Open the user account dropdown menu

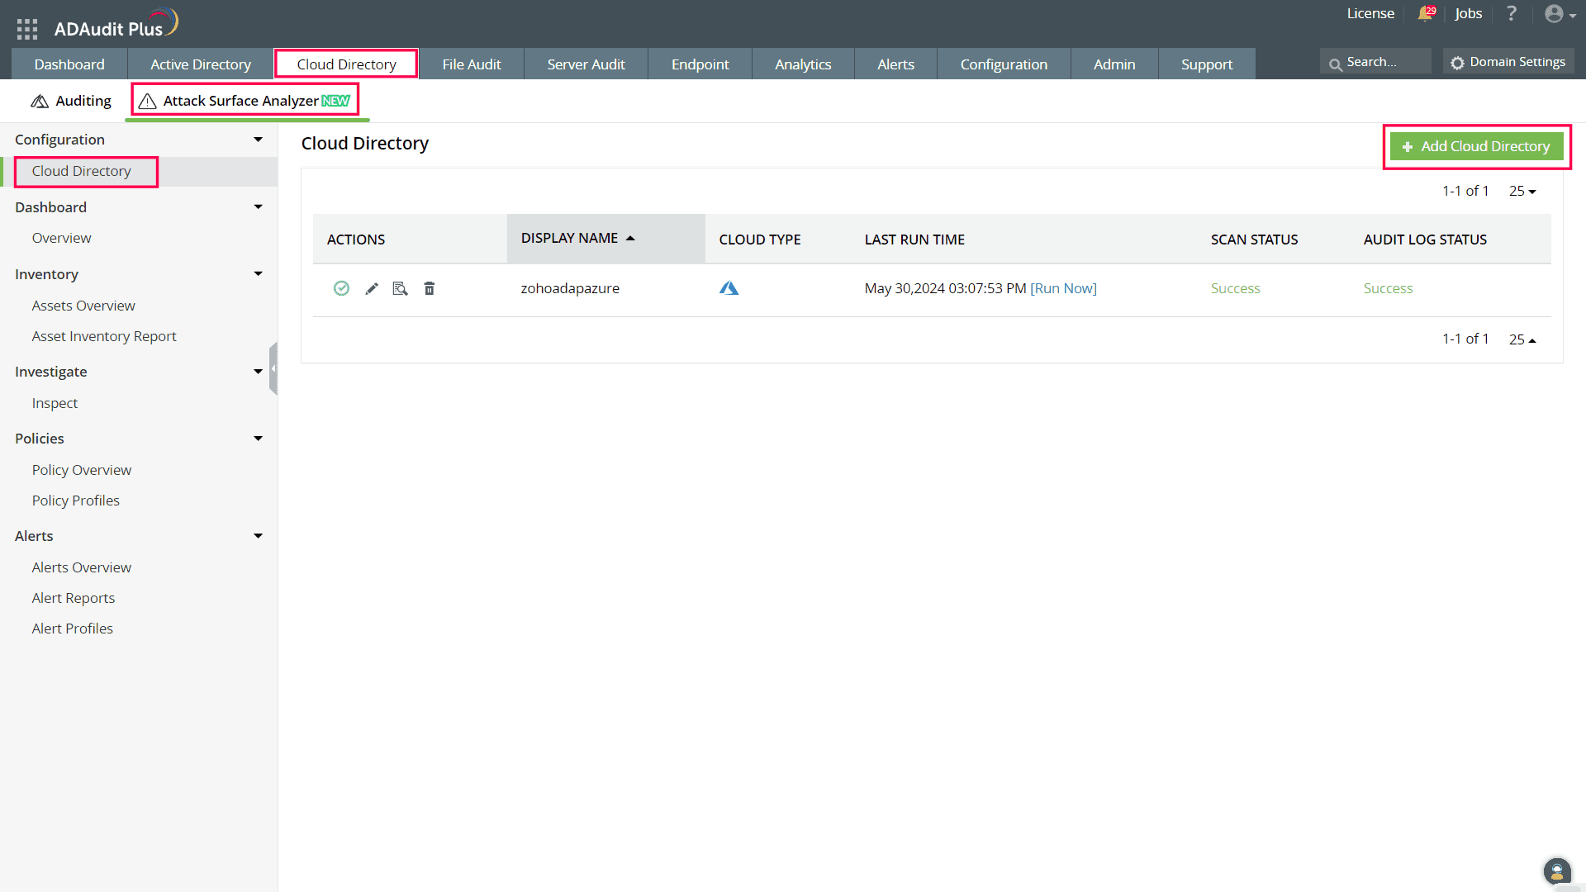point(1556,14)
